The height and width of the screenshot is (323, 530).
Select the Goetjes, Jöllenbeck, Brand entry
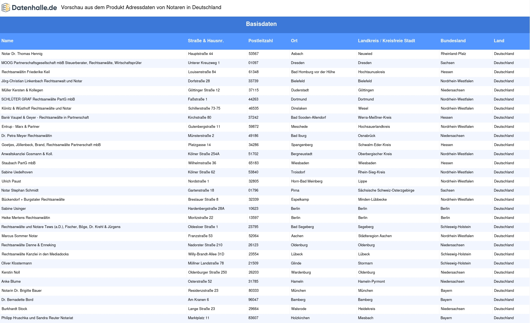[x=51, y=145]
